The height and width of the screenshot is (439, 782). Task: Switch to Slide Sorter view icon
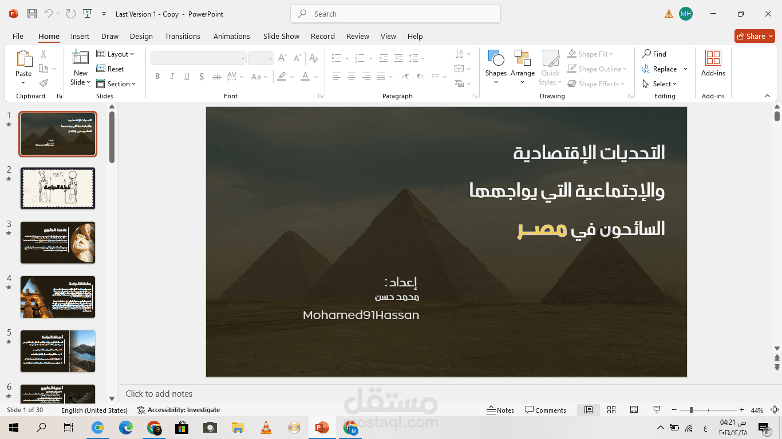click(x=611, y=410)
